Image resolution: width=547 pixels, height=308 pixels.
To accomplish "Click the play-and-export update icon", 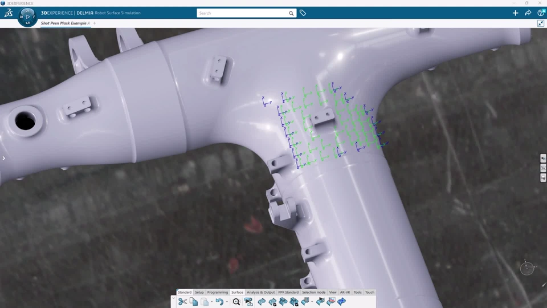I will 248,302.
